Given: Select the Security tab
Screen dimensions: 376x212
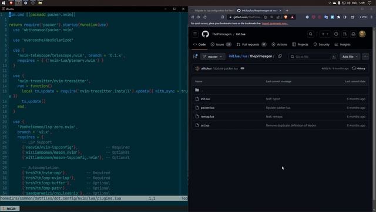Looking at the screenshot, I should [x=321, y=45].
